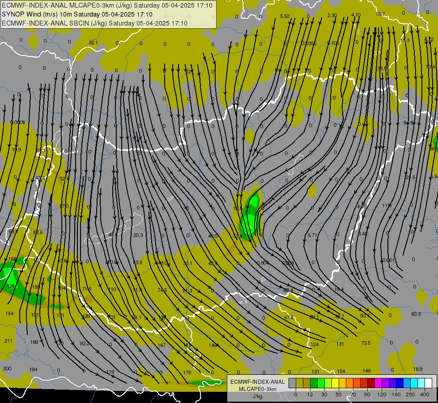Click the grid value '167' on the map

pos(162,345)
